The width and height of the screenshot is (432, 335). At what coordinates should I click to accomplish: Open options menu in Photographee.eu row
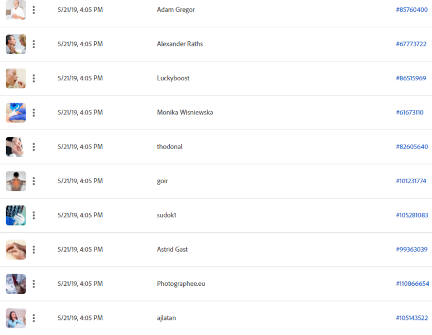(x=34, y=284)
